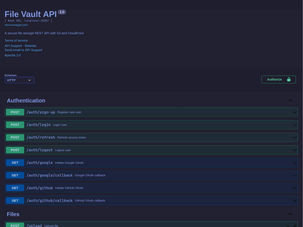303x227 pixels.
Task: Click the Authorize button
Action: point(278,79)
